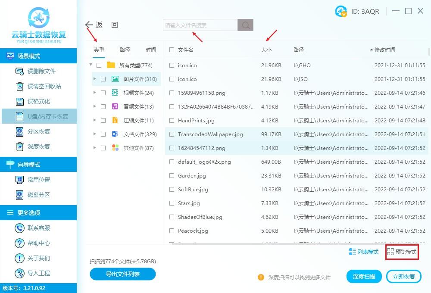Select the 误清空回收站 recycle bin icon
Viewport: 431px width, 293px height.
click(19, 86)
